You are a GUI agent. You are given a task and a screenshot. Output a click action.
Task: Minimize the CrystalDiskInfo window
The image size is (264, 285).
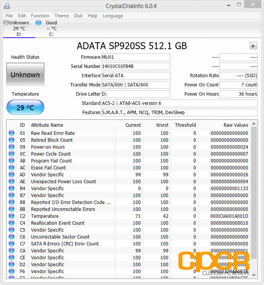coord(229,5)
